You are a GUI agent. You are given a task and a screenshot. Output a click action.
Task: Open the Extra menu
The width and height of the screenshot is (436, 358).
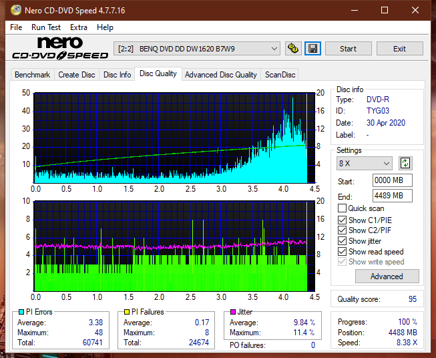pos(79,27)
